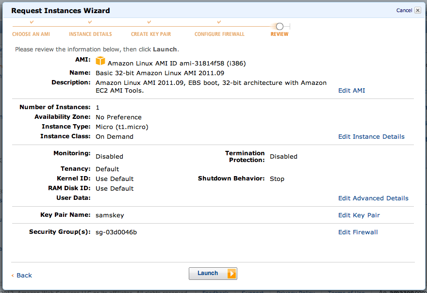Switch to the Instance Details step
The height and width of the screenshot is (293, 427).
(90, 34)
